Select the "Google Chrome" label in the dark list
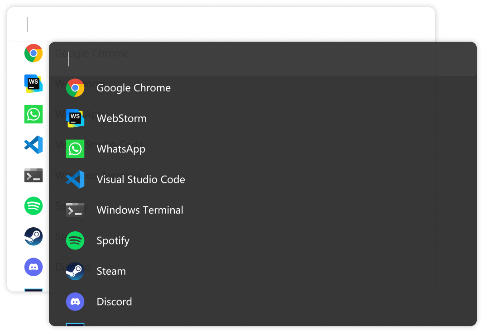This screenshot has height=335, width=489. pyautogui.click(x=134, y=88)
